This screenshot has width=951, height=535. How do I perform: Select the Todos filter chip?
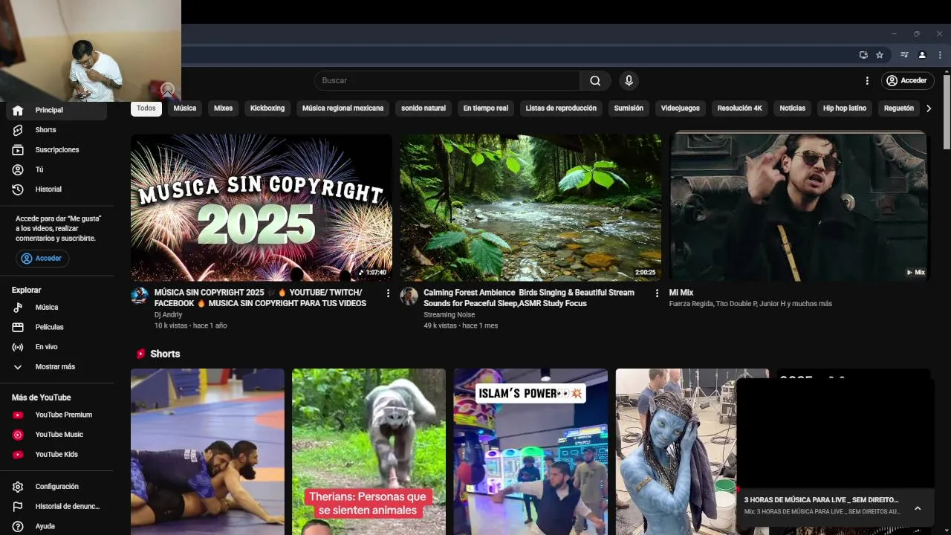coord(146,108)
